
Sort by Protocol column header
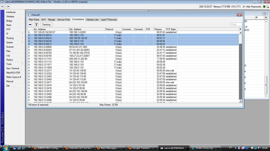pyautogui.click(x=113, y=29)
